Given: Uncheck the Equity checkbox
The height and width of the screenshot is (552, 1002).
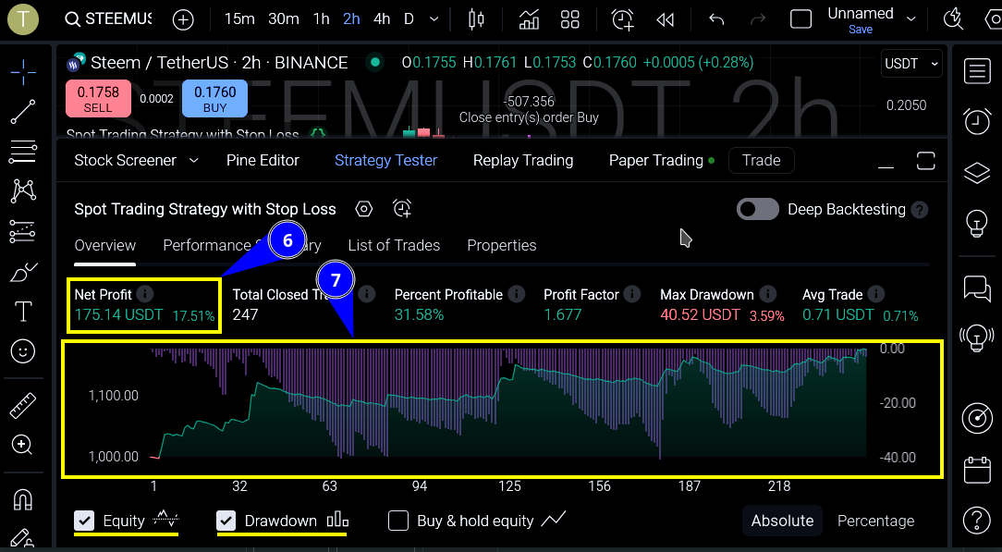Looking at the screenshot, I should (84, 521).
